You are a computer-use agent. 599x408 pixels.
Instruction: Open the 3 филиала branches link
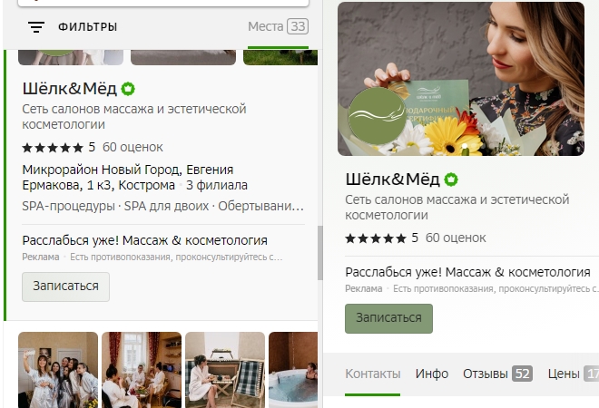tap(217, 186)
